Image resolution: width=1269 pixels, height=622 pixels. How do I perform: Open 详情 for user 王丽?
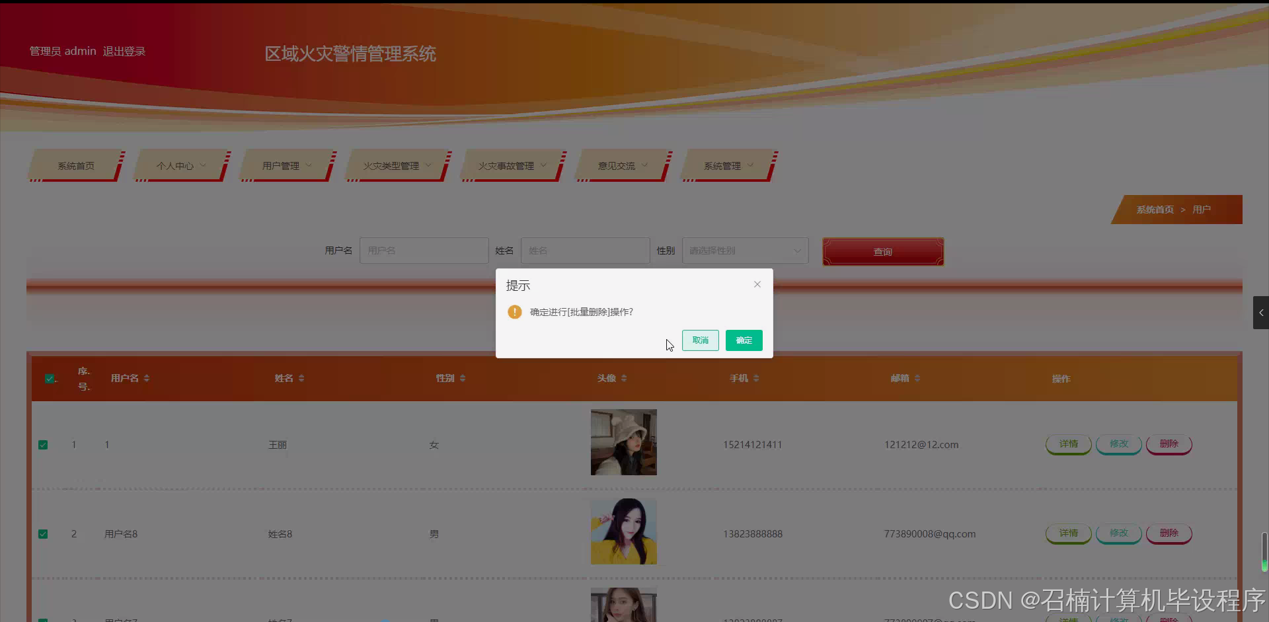click(1069, 444)
